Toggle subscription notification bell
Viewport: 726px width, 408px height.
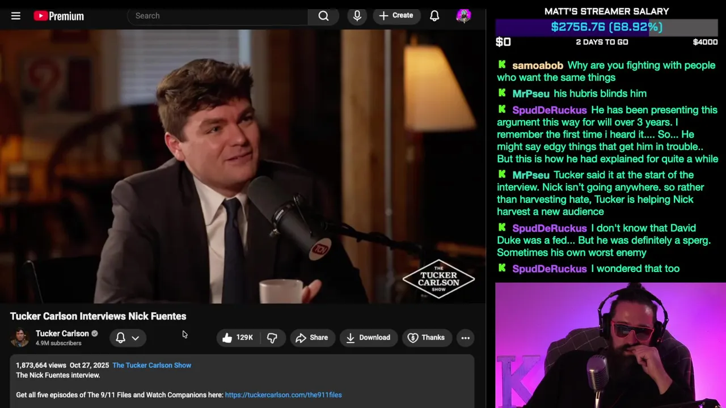coord(120,338)
